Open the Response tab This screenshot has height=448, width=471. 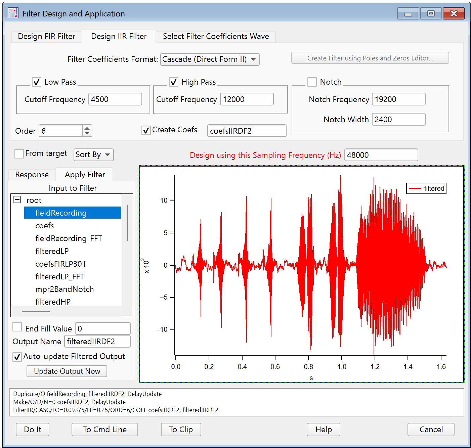tap(32, 175)
